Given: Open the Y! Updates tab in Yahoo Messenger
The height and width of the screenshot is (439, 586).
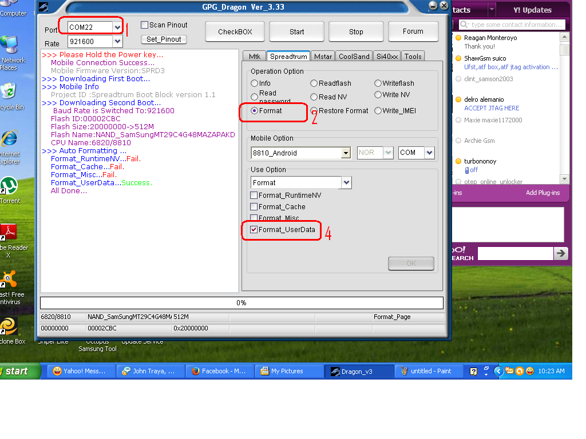Looking at the screenshot, I should point(532,10).
